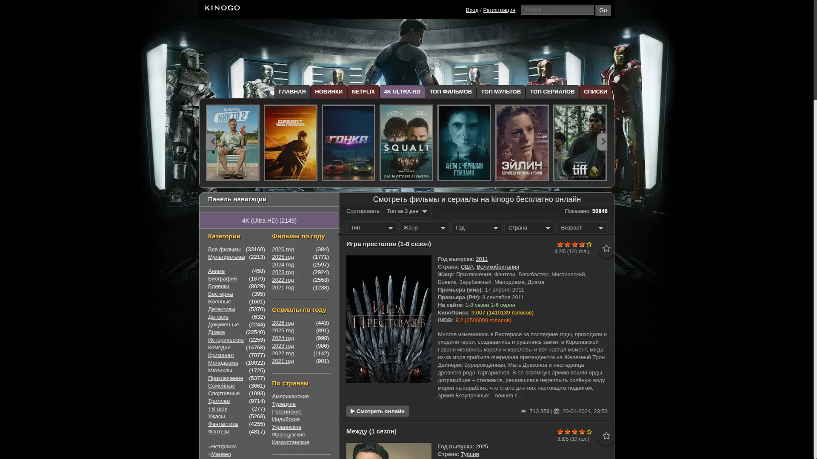Open films from 2026 год
817x459 pixels.
[x=283, y=249]
